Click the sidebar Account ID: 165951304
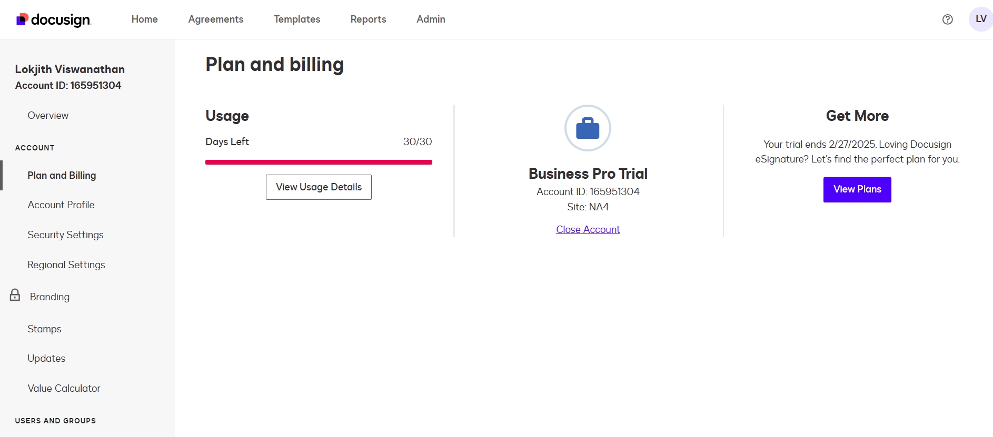 coord(68,85)
